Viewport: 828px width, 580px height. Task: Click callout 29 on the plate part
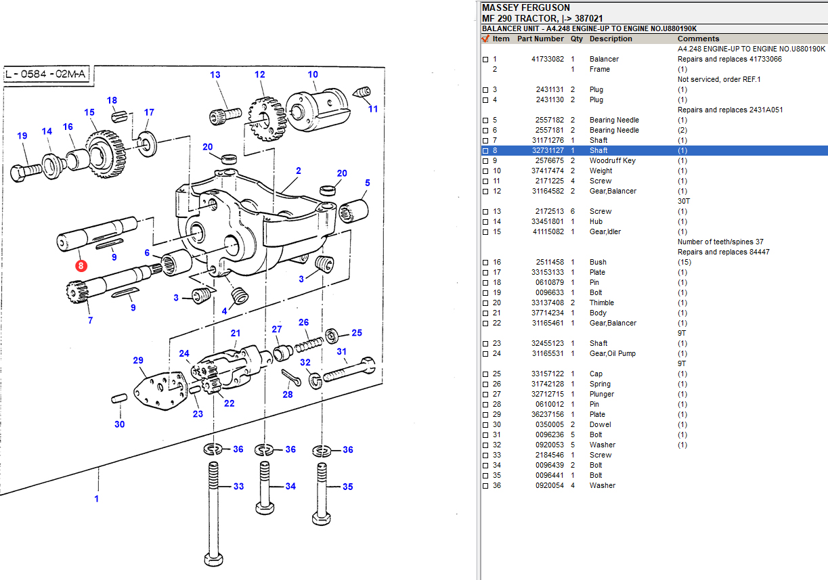(x=138, y=361)
